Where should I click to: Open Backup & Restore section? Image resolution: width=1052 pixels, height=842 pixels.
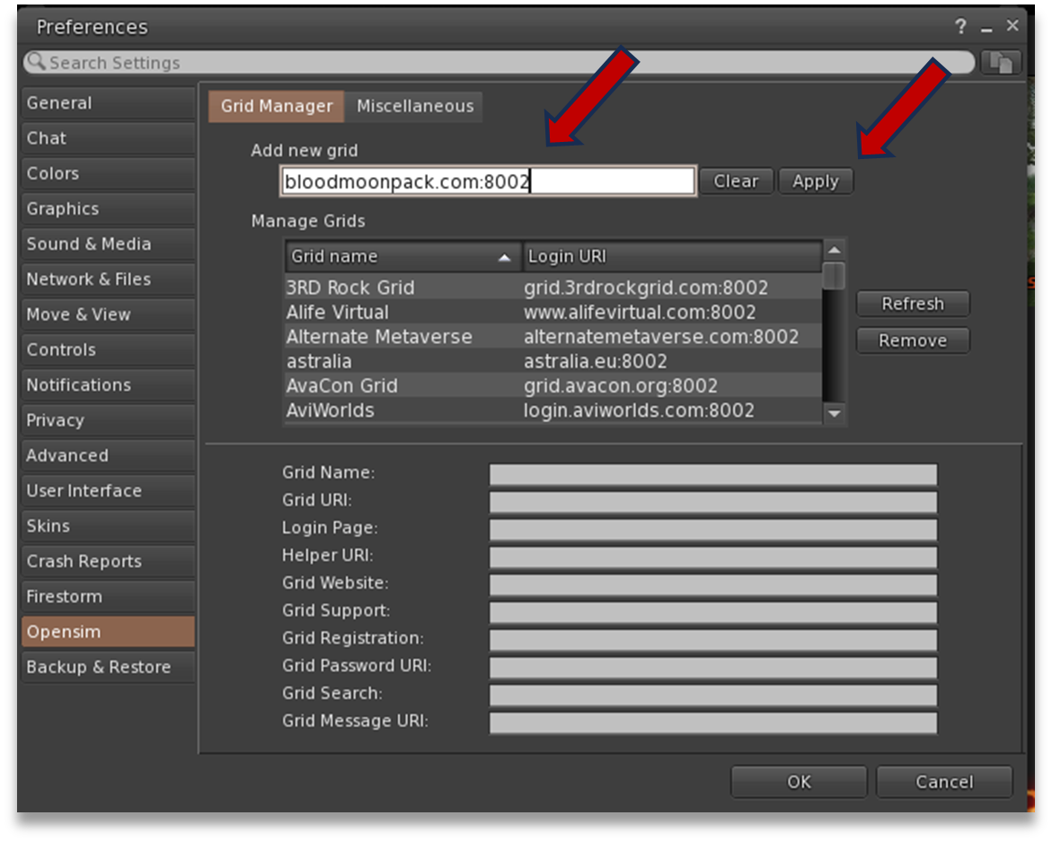tap(108, 668)
